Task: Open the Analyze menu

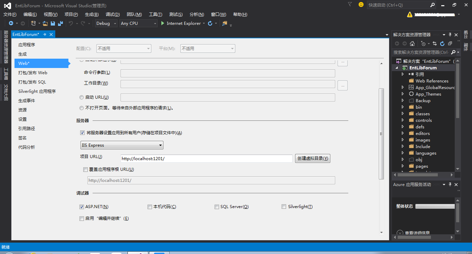Action: [197, 14]
